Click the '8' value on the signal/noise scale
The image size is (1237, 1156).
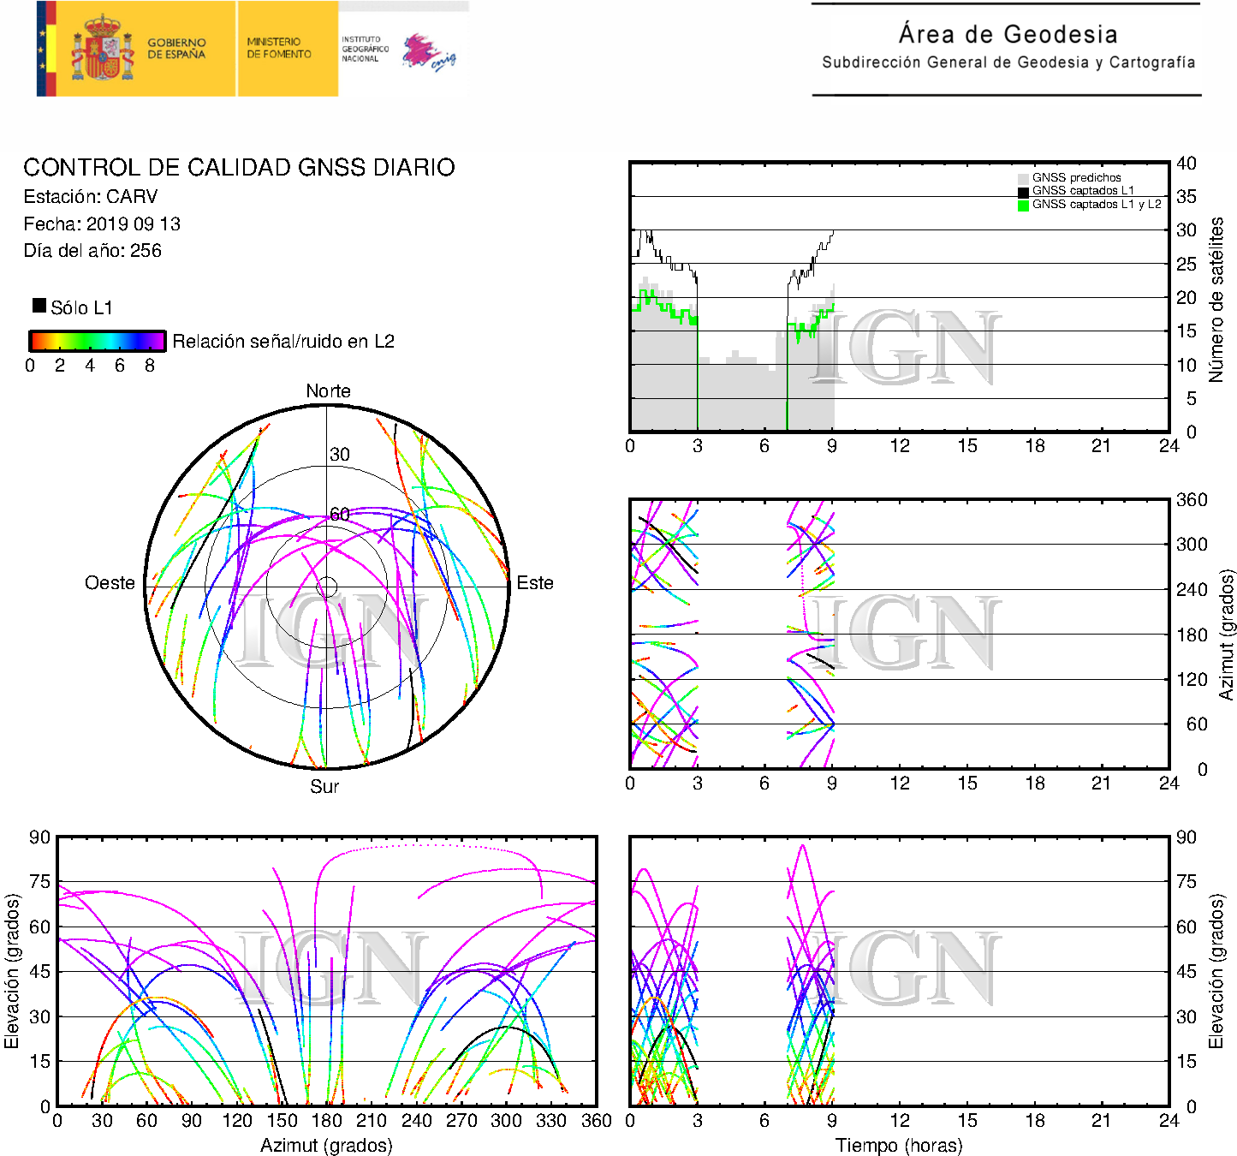point(150,366)
